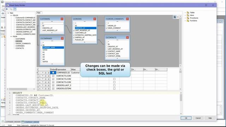Select ORDERS.SHIPPED_AT in FIELDS tree

pyautogui.click(x=24, y=32)
